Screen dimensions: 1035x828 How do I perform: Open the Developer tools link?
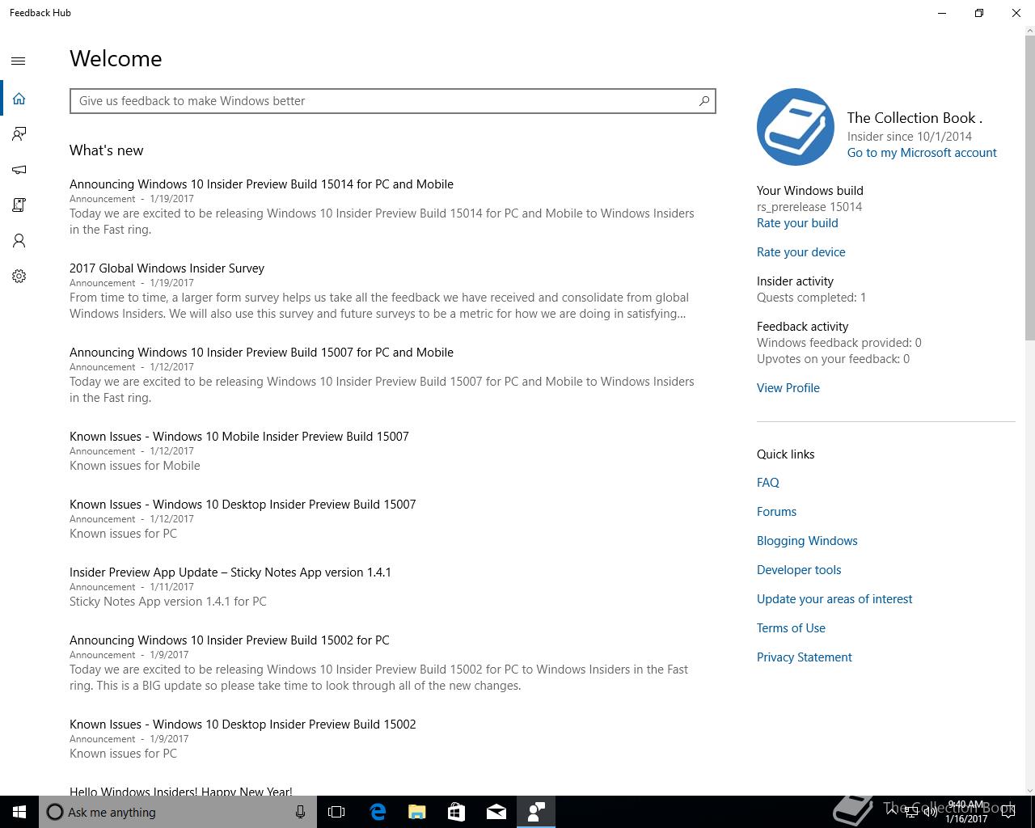[799, 570]
